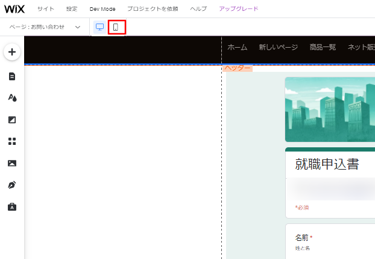Open the サイト menu
This screenshot has height=259, width=375.
46,9
